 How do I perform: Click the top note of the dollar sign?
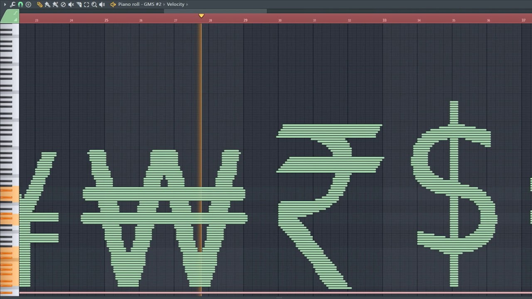(454, 102)
